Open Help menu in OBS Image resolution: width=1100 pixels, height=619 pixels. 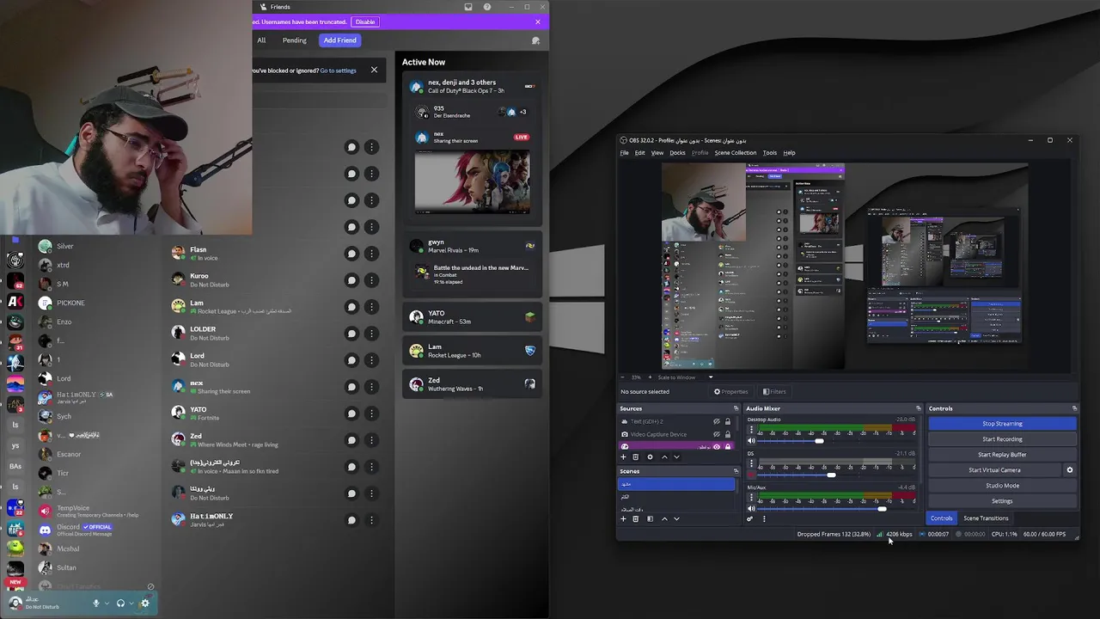(789, 153)
